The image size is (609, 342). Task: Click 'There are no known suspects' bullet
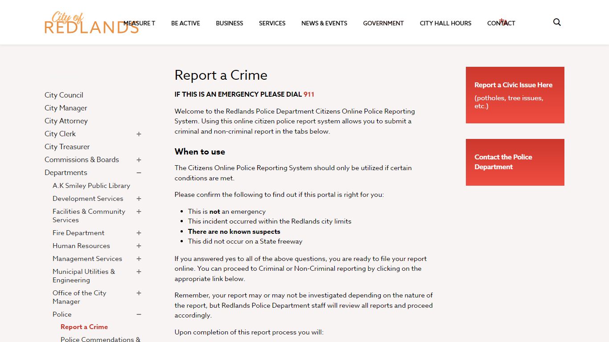[234, 232]
